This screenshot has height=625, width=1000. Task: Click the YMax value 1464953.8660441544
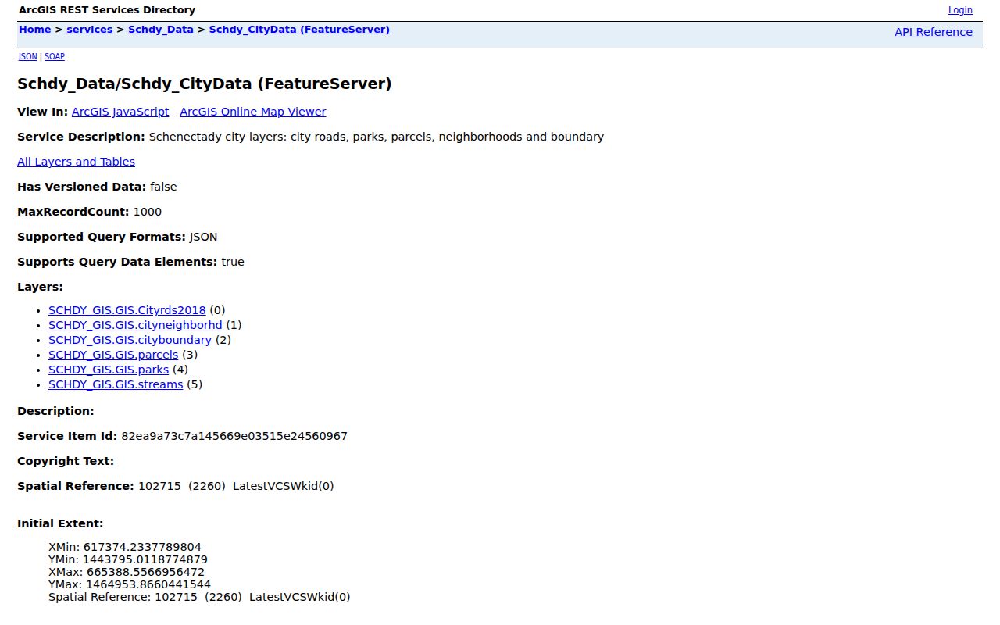point(148,584)
